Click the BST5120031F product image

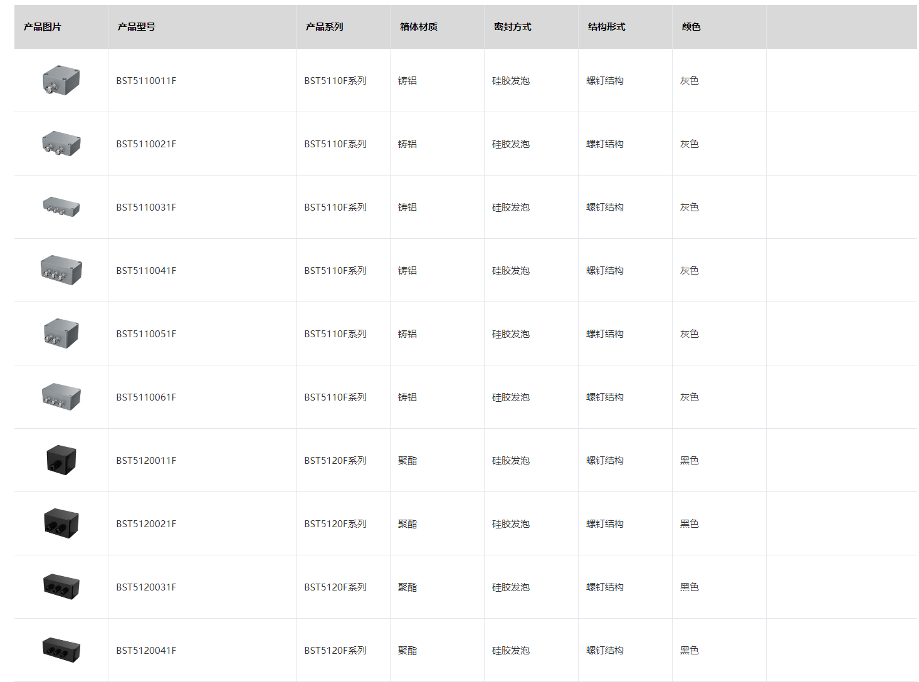tap(61, 587)
